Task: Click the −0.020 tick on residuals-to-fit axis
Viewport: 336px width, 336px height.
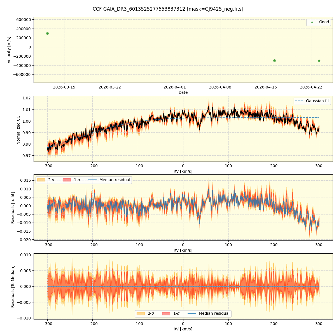Action: (x=24, y=240)
